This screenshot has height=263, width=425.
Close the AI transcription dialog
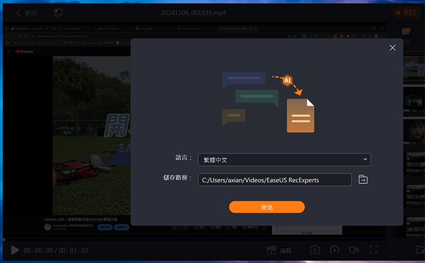tap(392, 48)
